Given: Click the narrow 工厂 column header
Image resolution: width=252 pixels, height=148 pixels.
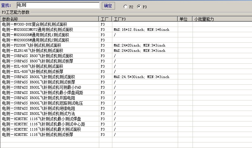Looking at the screenshot, I should click(105, 19).
